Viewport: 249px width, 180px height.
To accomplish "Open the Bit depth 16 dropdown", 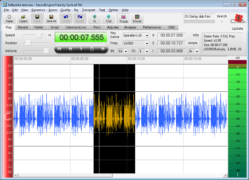I will 126,51.
